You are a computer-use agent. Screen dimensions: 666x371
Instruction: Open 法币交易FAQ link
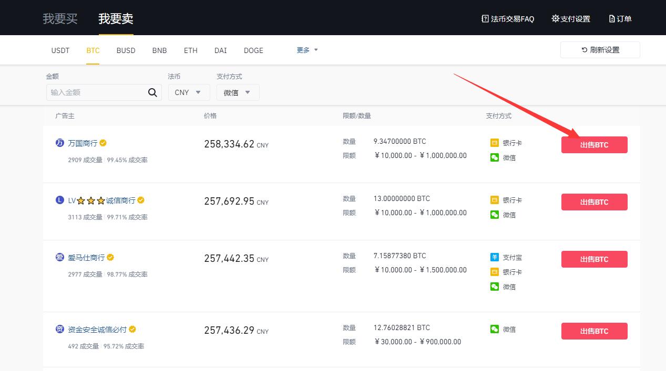[x=508, y=19]
